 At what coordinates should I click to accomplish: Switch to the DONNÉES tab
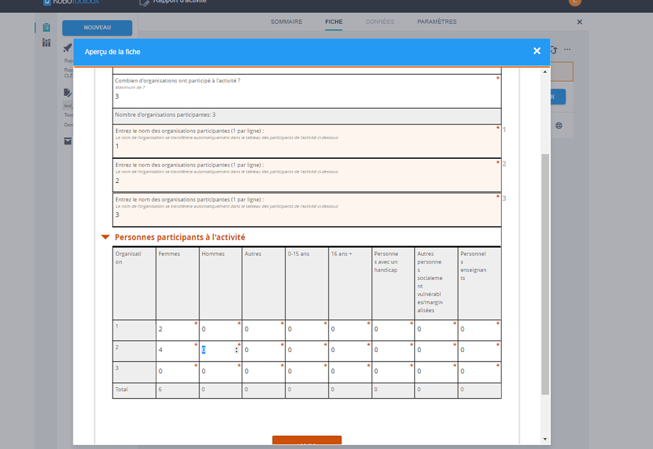379,21
